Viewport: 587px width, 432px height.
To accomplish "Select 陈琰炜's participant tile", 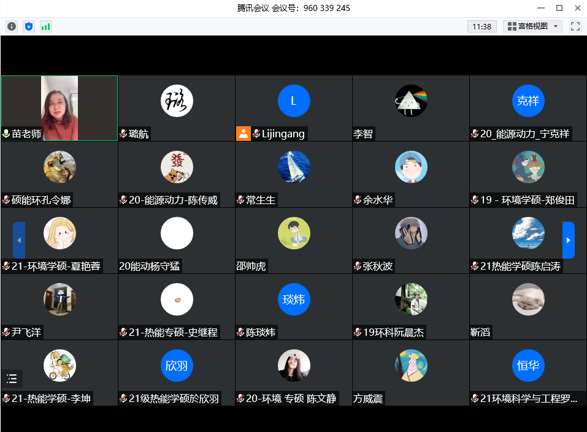I will click(294, 306).
